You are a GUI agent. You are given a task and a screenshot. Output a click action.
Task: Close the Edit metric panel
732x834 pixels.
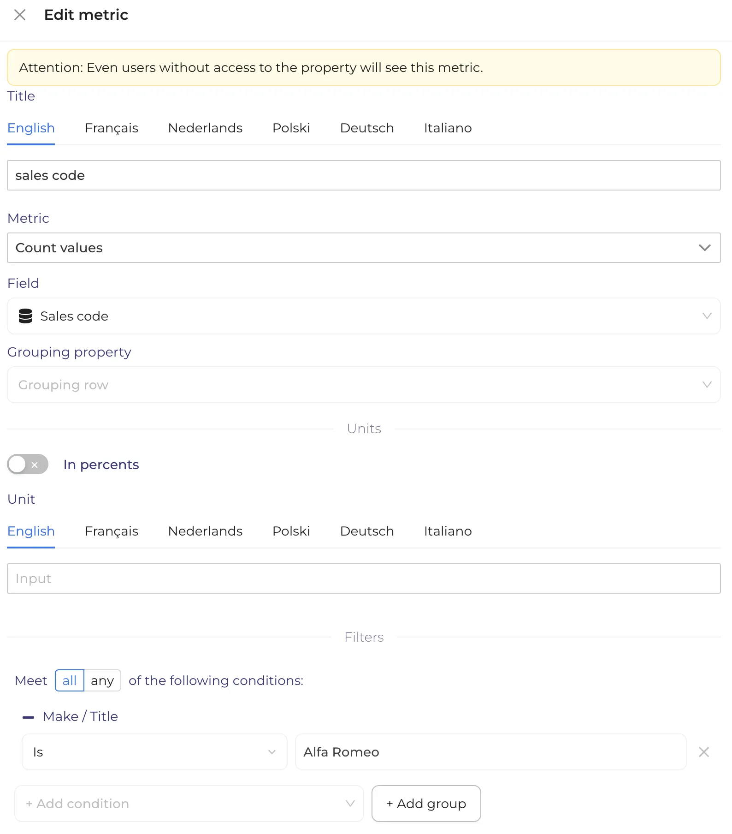tap(20, 15)
